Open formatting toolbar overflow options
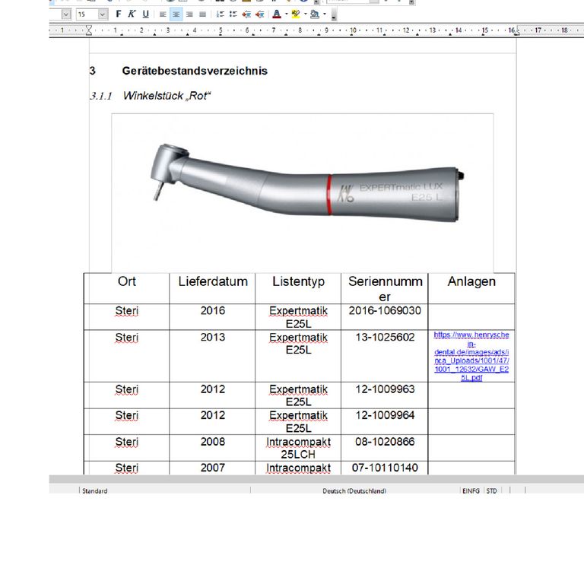The height and width of the screenshot is (584, 584). pos(334,15)
